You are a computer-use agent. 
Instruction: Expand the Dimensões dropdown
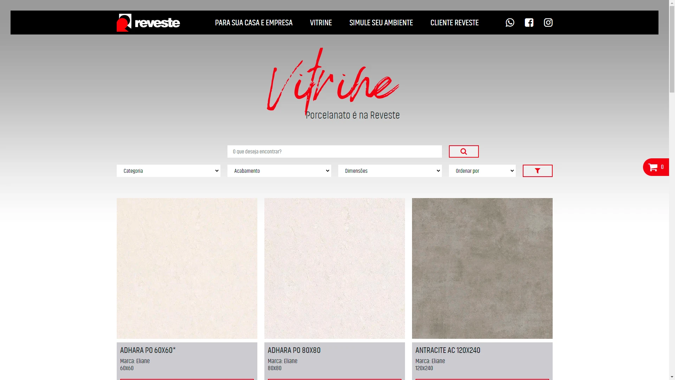point(390,171)
